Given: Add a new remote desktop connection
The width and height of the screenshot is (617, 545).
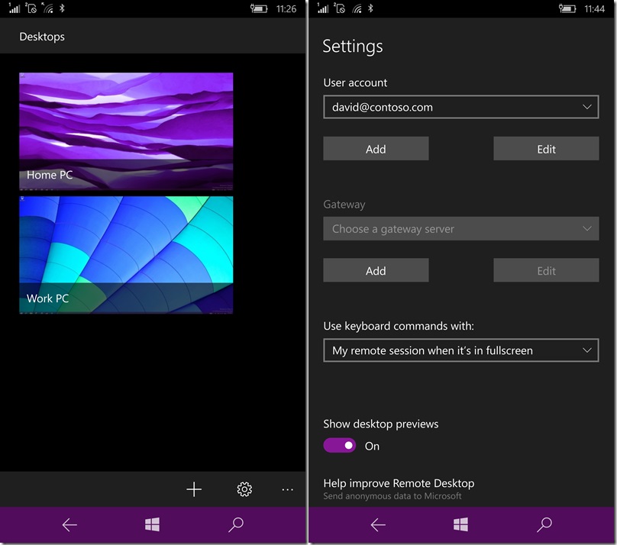Looking at the screenshot, I should pos(194,489).
